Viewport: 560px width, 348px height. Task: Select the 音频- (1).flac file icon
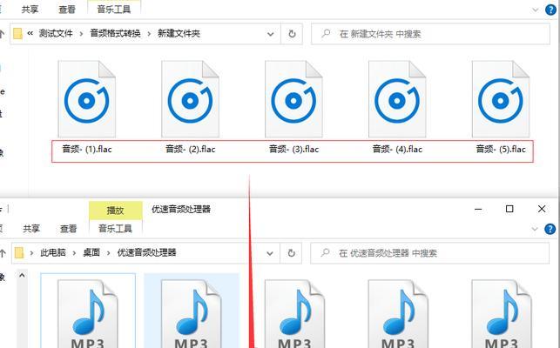coord(87,99)
